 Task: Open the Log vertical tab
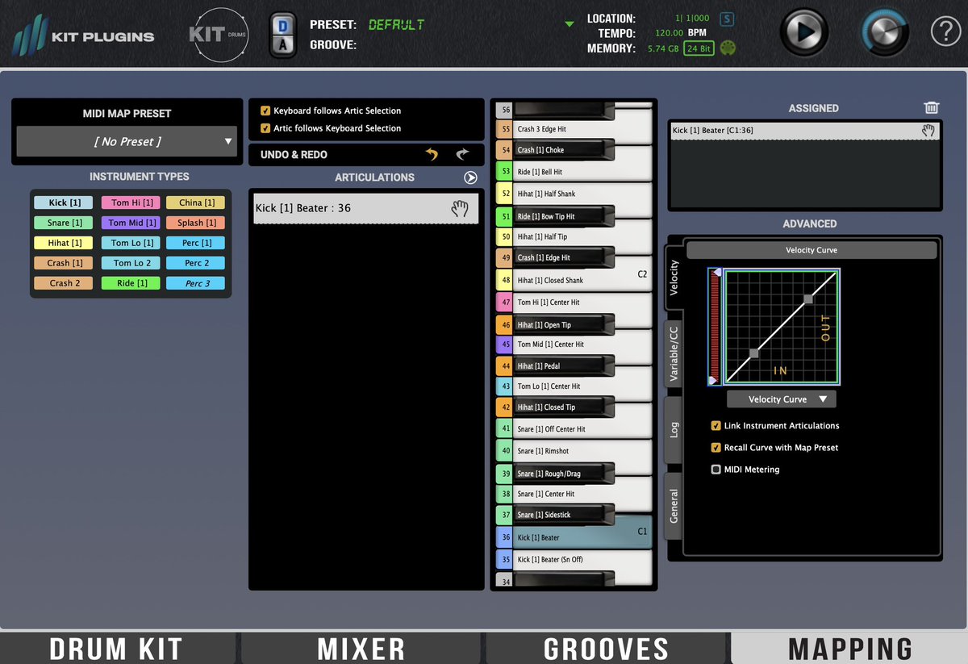(674, 429)
